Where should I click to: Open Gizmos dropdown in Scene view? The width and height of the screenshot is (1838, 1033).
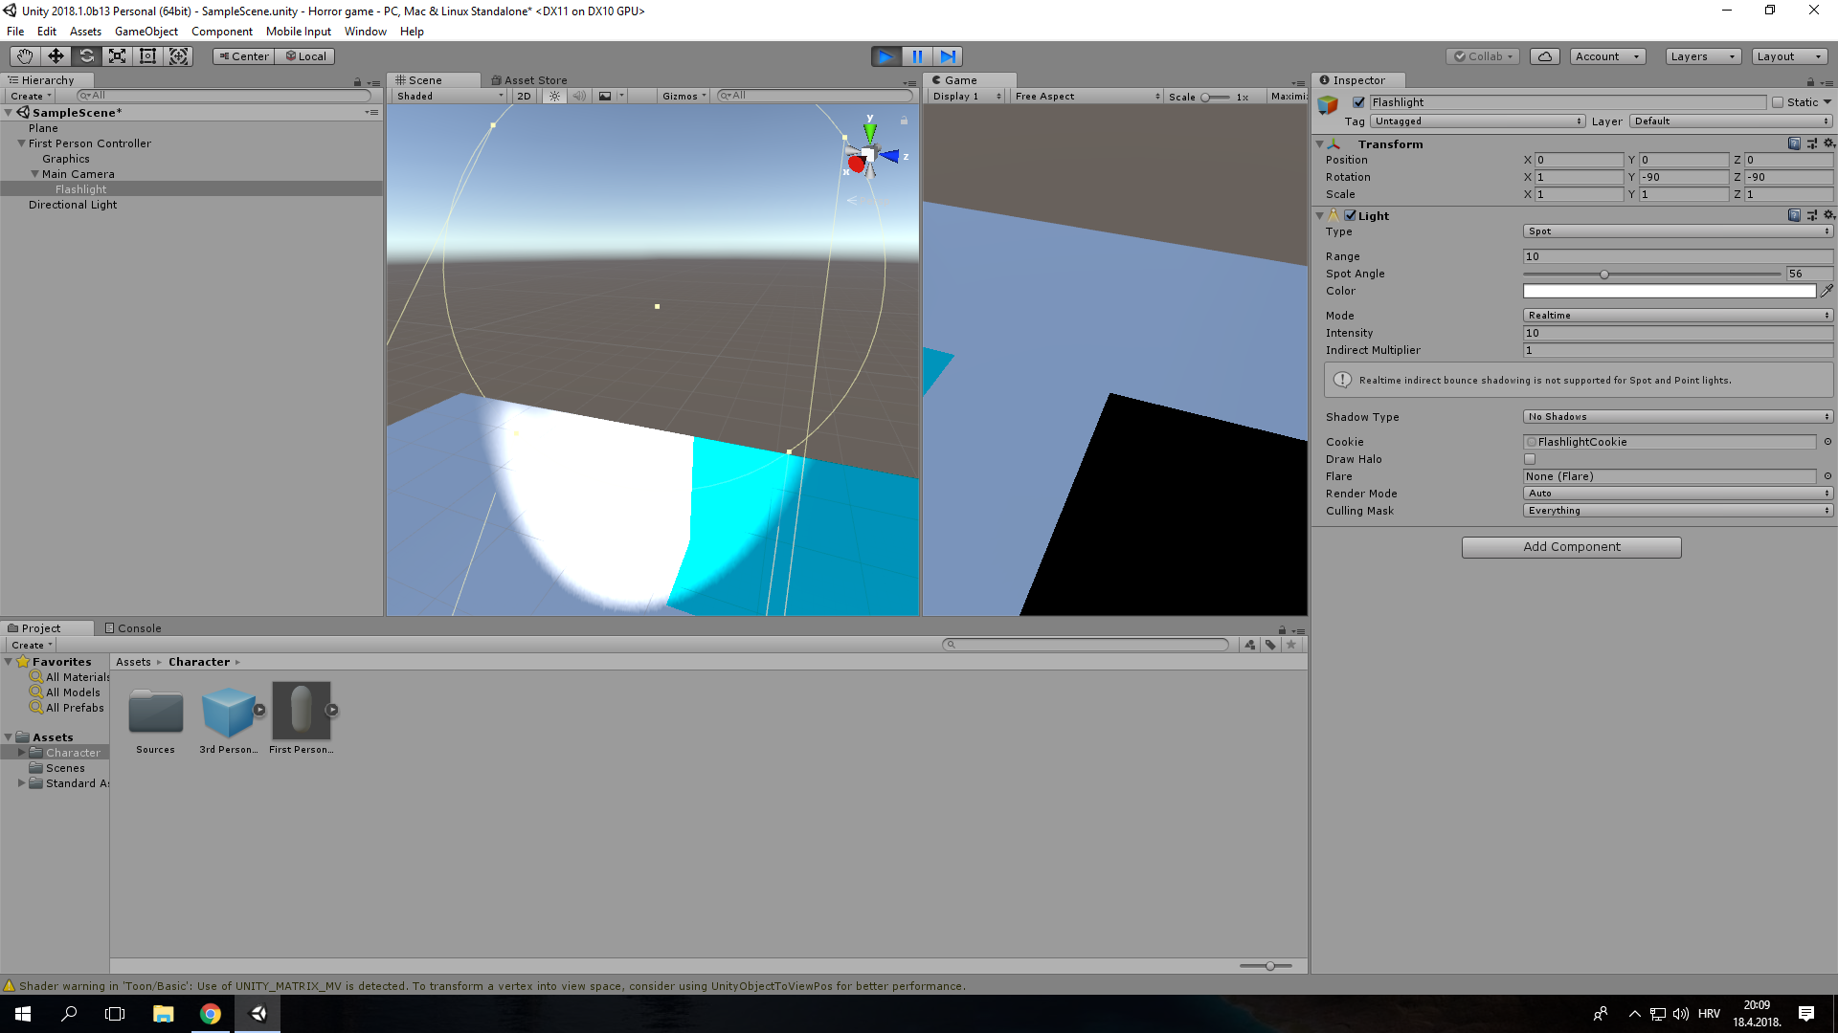coord(684,96)
